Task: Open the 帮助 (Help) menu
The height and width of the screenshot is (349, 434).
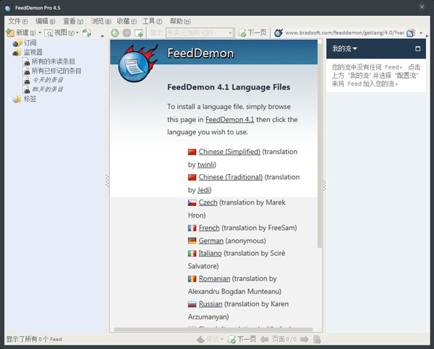Action: coord(180,21)
